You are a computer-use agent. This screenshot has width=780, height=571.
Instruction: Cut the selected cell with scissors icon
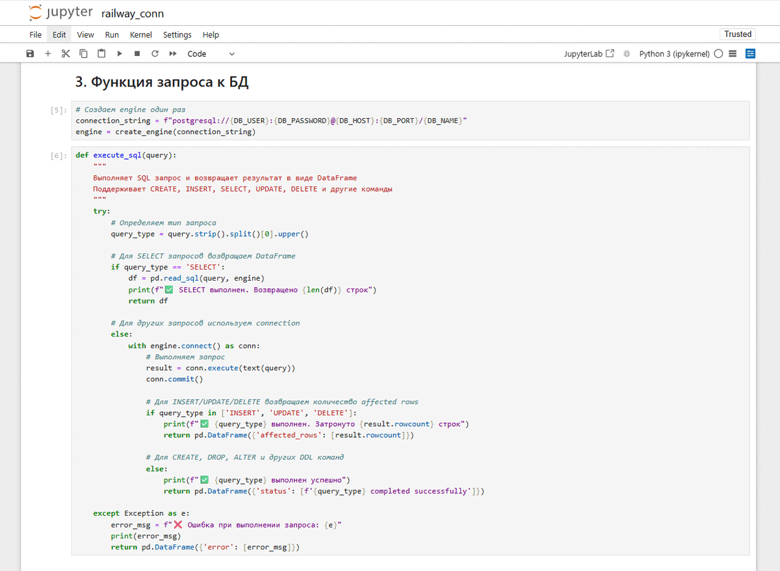point(66,54)
